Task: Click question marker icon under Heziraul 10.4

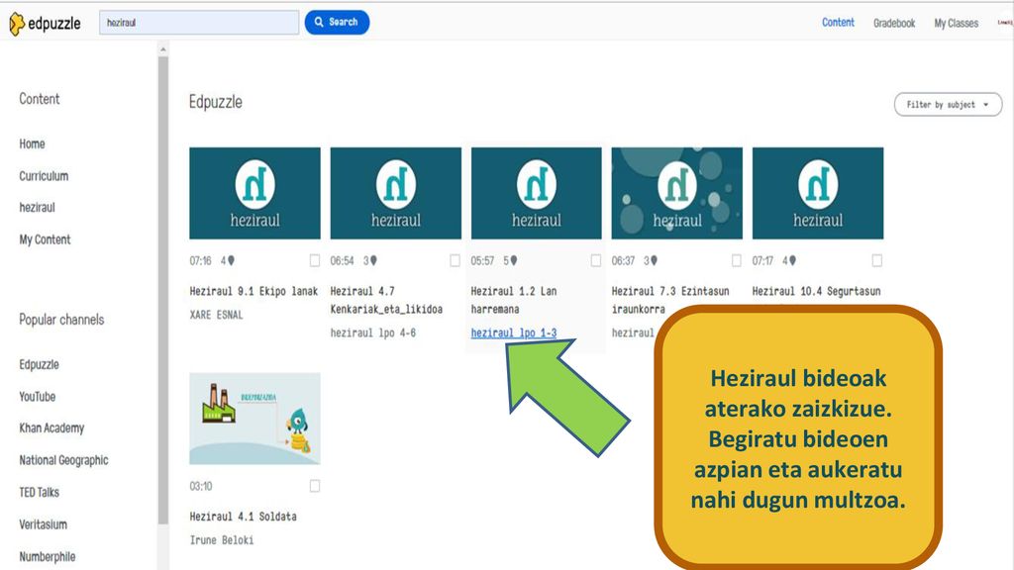Action: (x=792, y=260)
